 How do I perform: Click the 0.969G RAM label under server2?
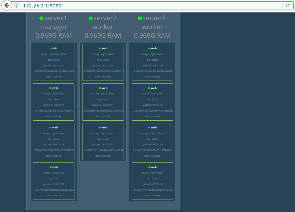[103, 35]
